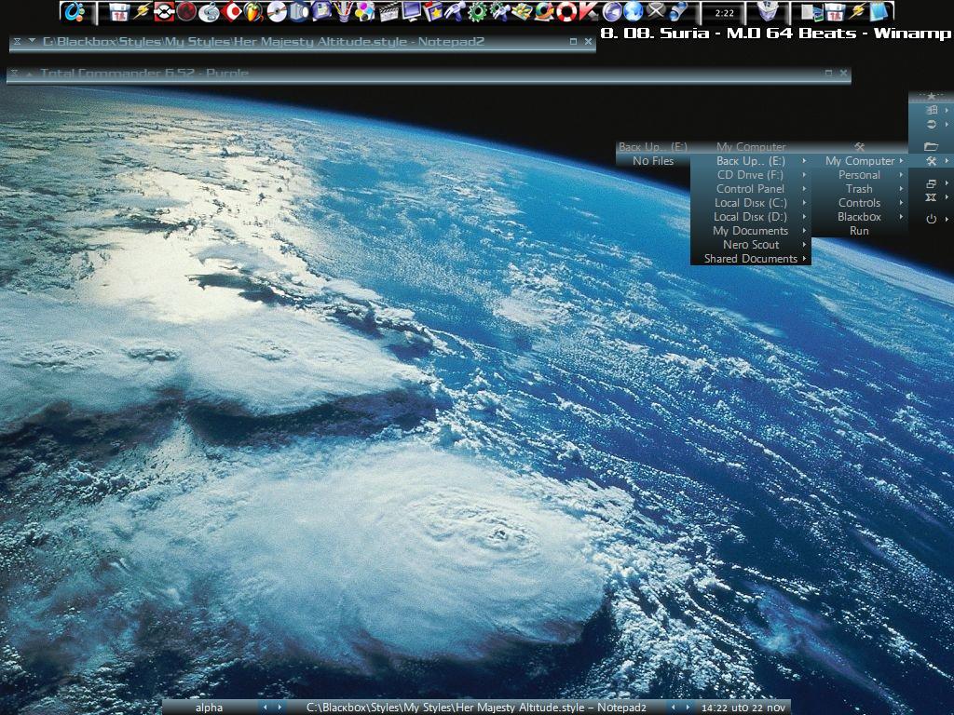Expand the Nero Scout submenu arrow
Image resolution: width=954 pixels, height=715 pixels.
tap(804, 245)
